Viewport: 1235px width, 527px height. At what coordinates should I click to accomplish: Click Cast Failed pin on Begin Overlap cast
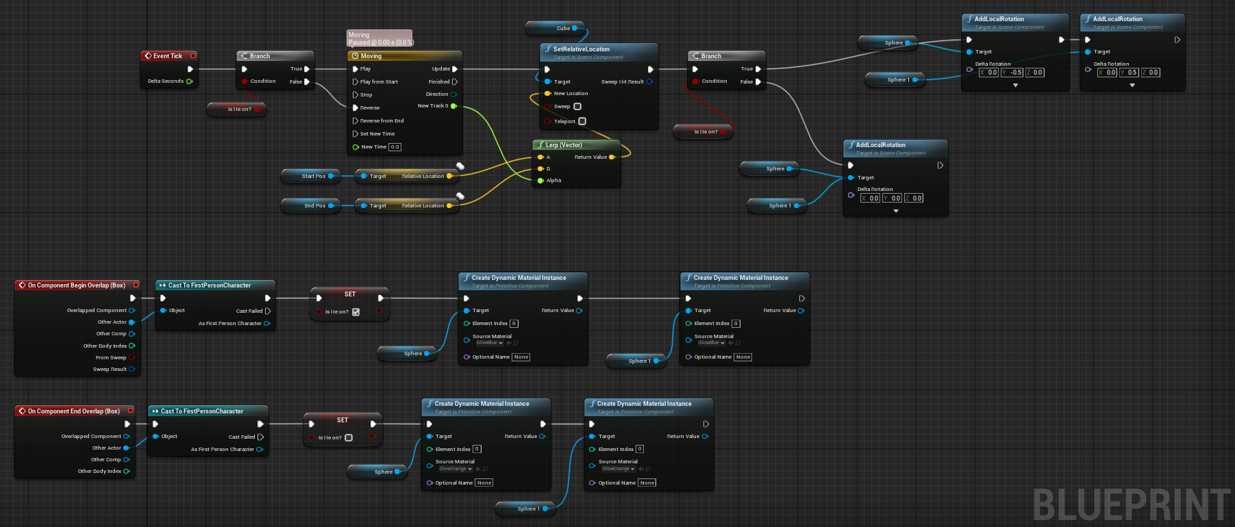pos(268,311)
